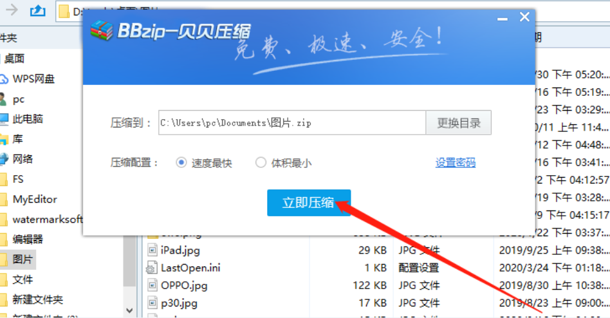Click the OPPO.jpg image file icon

[x=152, y=285]
